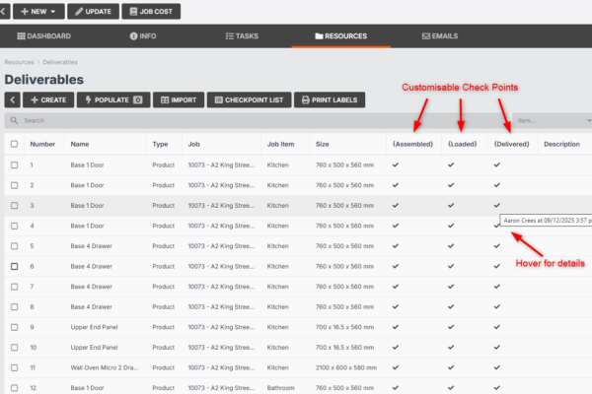The image size is (592, 394).
Task: Click the Deliverables breadcrumb link
Action: click(x=60, y=62)
